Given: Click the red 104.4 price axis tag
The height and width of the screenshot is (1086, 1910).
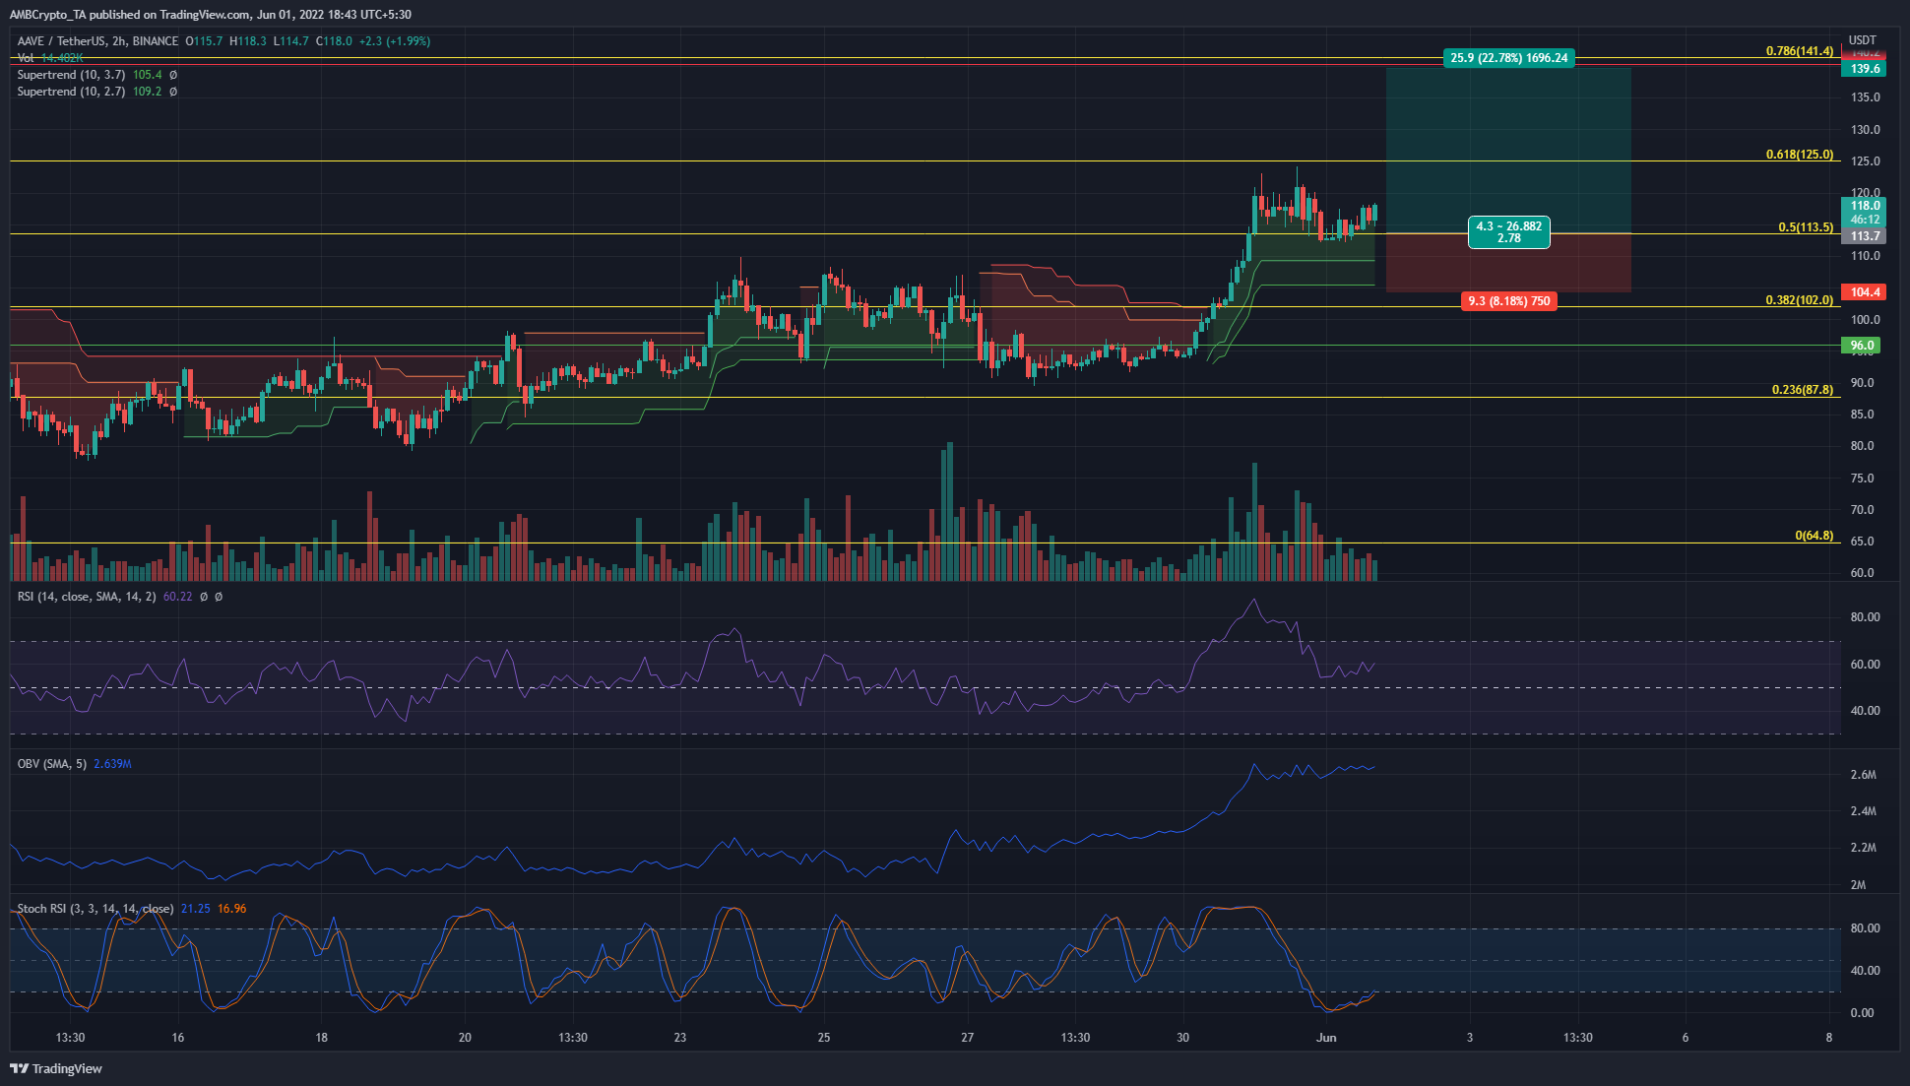Looking at the screenshot, I should tap(1865, 292).
